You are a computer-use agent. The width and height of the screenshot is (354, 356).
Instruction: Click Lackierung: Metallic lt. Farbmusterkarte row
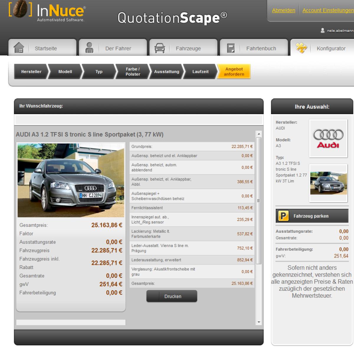pyautogui.click(x=192, y=234)
